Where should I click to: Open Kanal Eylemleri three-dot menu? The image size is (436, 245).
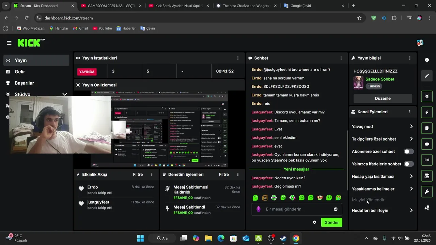tap(410, 112)
